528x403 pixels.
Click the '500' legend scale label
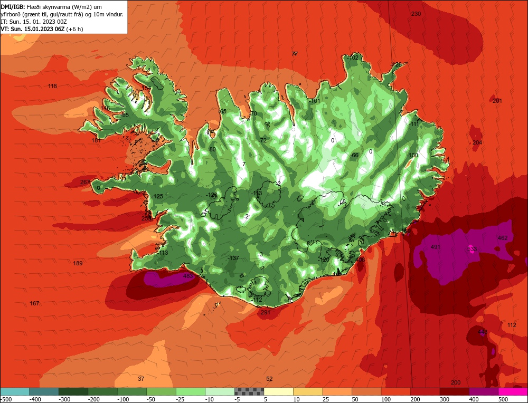click(503, 399)
